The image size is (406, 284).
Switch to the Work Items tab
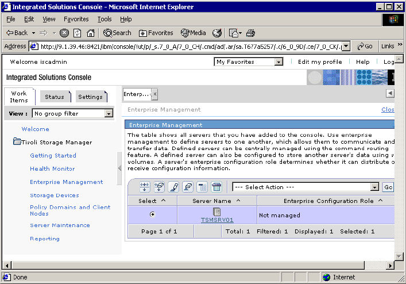click(19, 97)
